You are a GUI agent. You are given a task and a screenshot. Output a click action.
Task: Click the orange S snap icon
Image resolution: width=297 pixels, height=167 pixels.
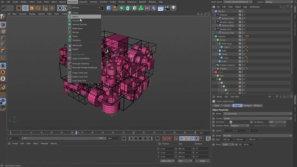pos(3,72)
